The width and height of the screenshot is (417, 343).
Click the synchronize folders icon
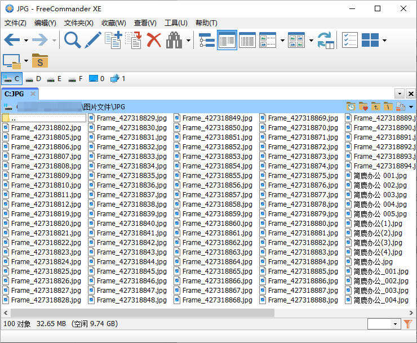326,40
